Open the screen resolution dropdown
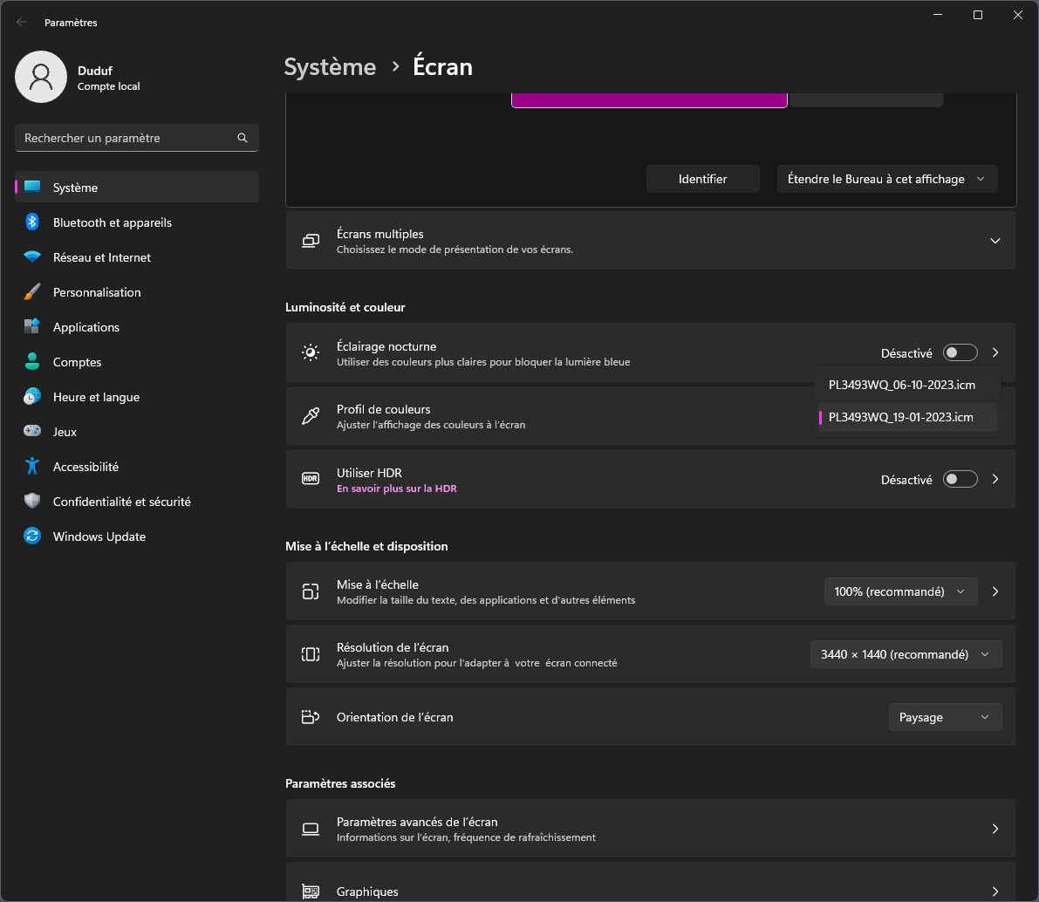Image resolution: width=1039 pixels, height=902 pixels. 906,653
